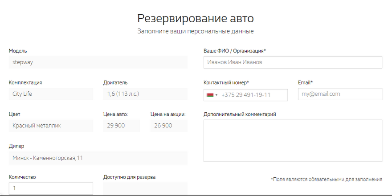Click the Комплектация field showing City Life
The image size is (392, 196).
51,94
